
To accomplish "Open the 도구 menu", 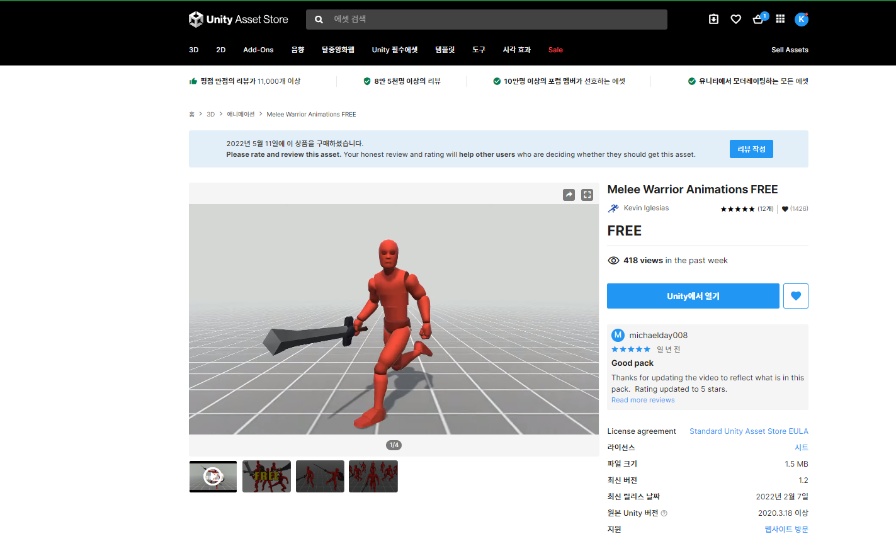I will tap(479, 50).
